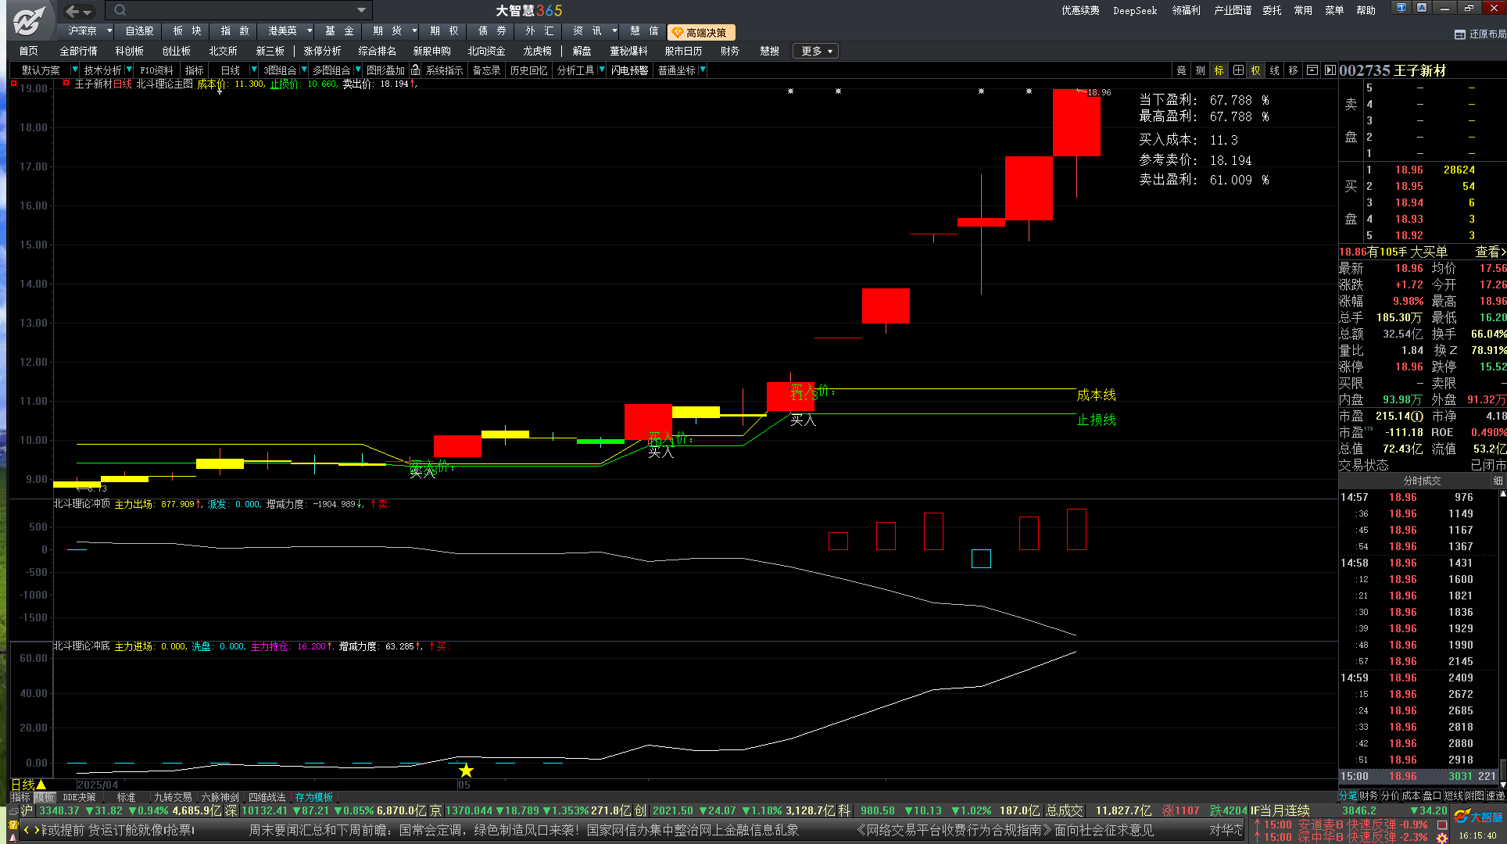Switch to the 财务 tab in the side panel
Viewport: 1507px width, 844px height.
click(1369, 796)
